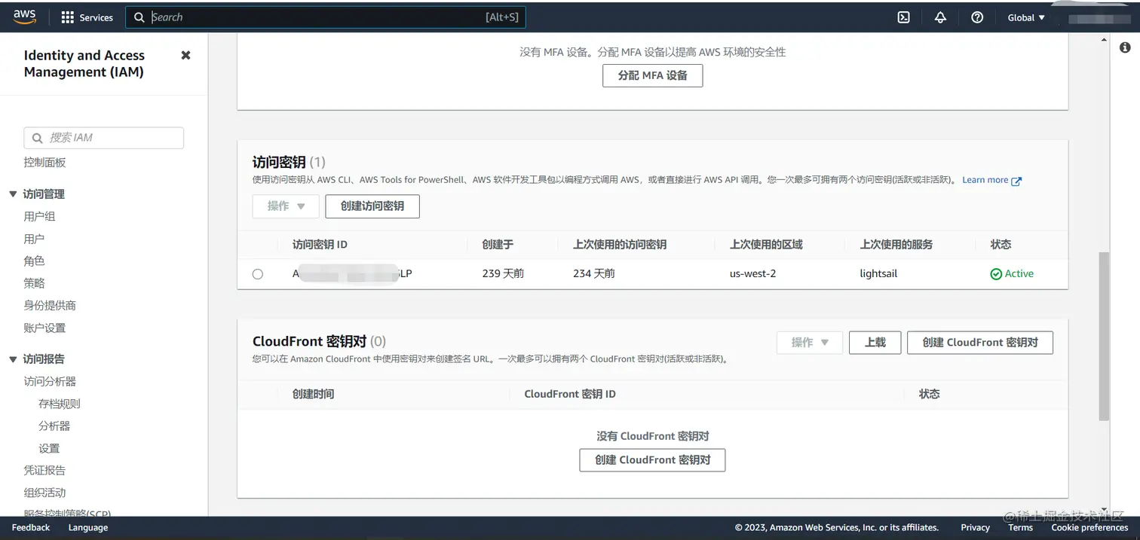This screenshot has height=540, width=1140.
Task: Click the 分配 MFA 设备 button
Action: pos(652,75)
